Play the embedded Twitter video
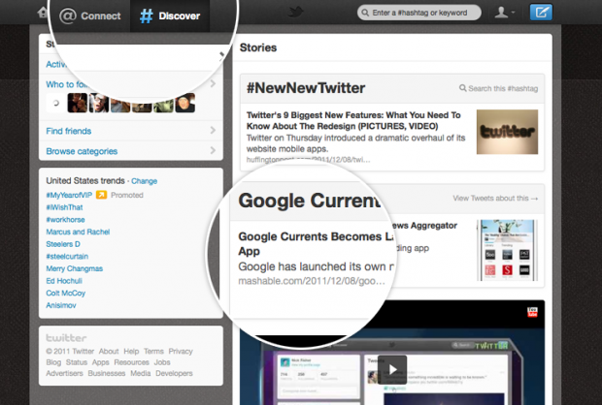This screenshot has width=602, height=405. coord(392,369)
